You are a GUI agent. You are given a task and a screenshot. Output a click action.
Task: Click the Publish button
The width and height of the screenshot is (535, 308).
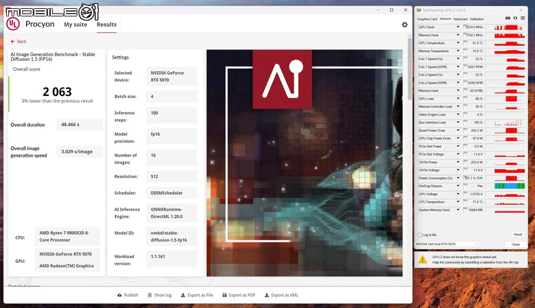coord(128,295)
